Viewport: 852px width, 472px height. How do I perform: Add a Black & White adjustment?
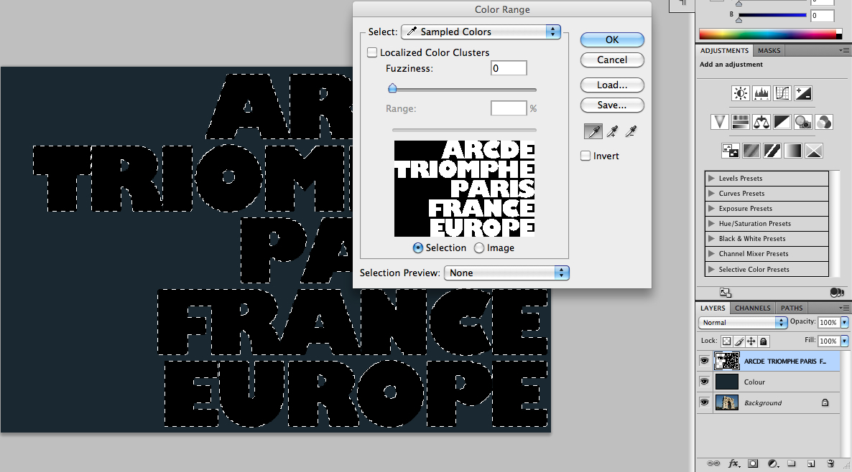(x=782, y=122)
